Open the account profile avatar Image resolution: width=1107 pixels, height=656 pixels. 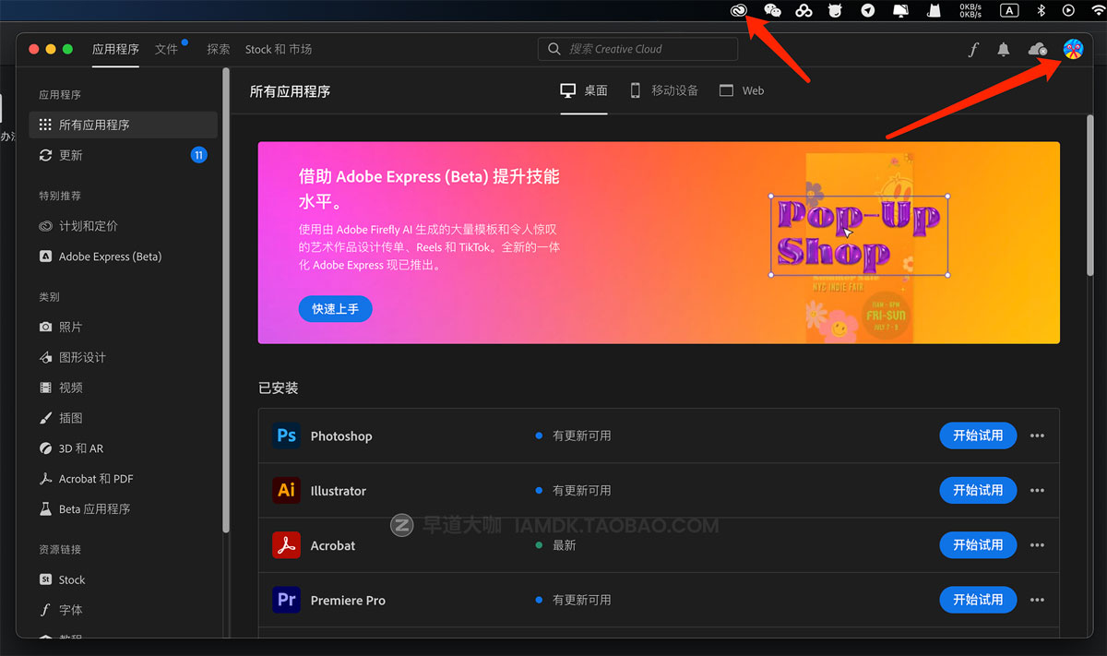[x=1073, y=50]
